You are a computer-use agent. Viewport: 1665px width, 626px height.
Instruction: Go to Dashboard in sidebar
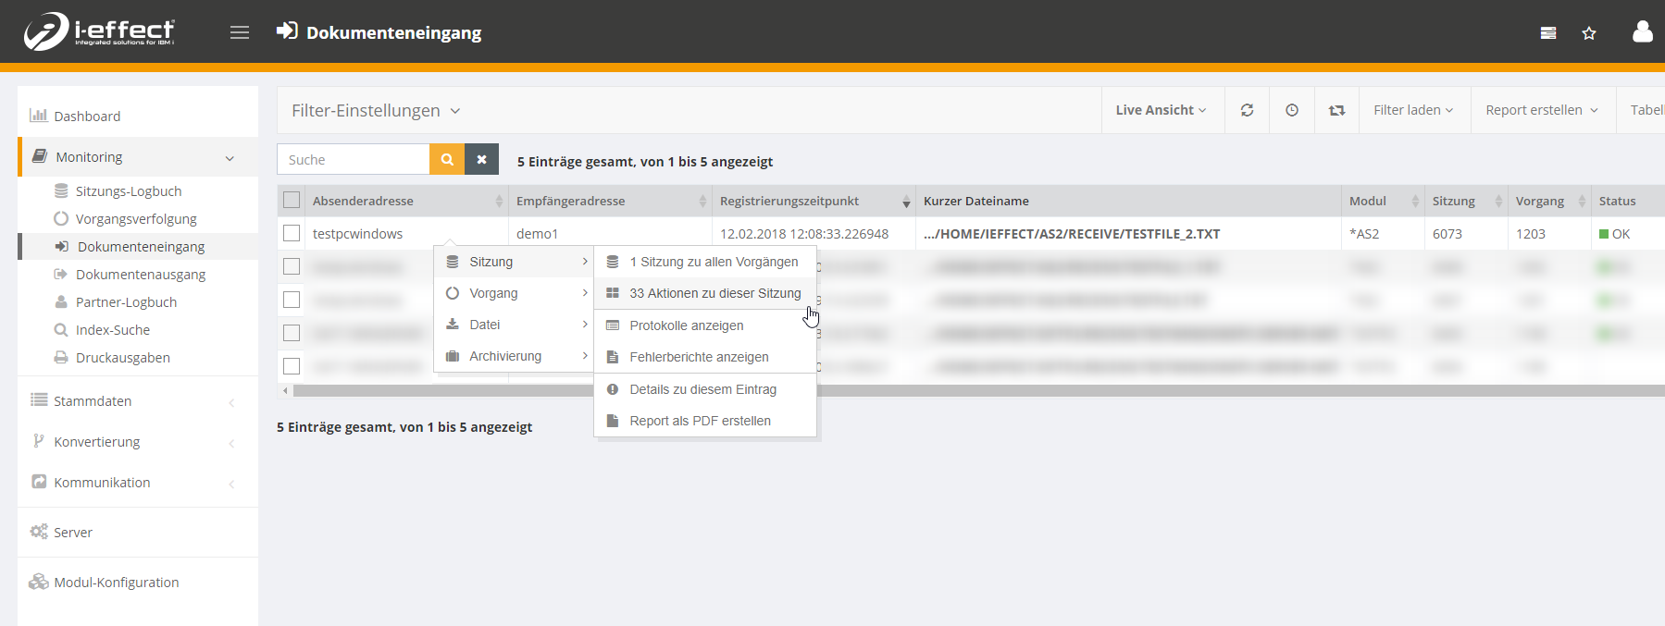coord(87,117)
